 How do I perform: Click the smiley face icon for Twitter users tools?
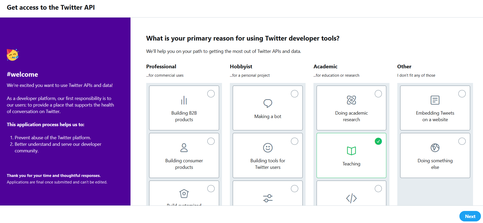click(268, 148)
